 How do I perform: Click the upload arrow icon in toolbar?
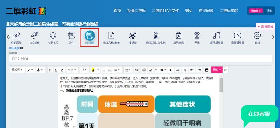point(170,70)
